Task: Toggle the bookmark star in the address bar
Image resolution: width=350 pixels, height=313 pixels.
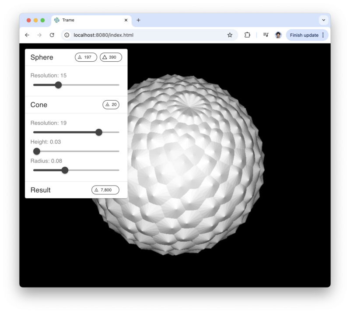Action: (230, 35)
